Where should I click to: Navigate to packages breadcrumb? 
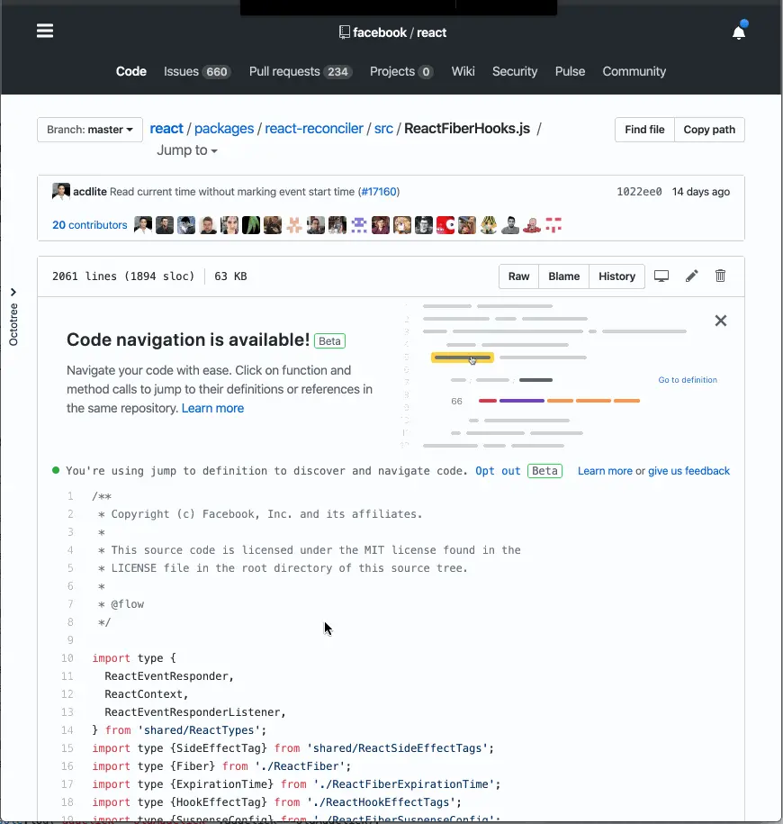(x=224, y=129)
